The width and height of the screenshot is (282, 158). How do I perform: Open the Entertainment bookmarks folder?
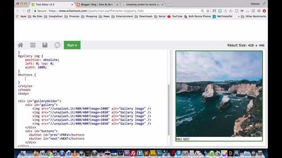122,16
